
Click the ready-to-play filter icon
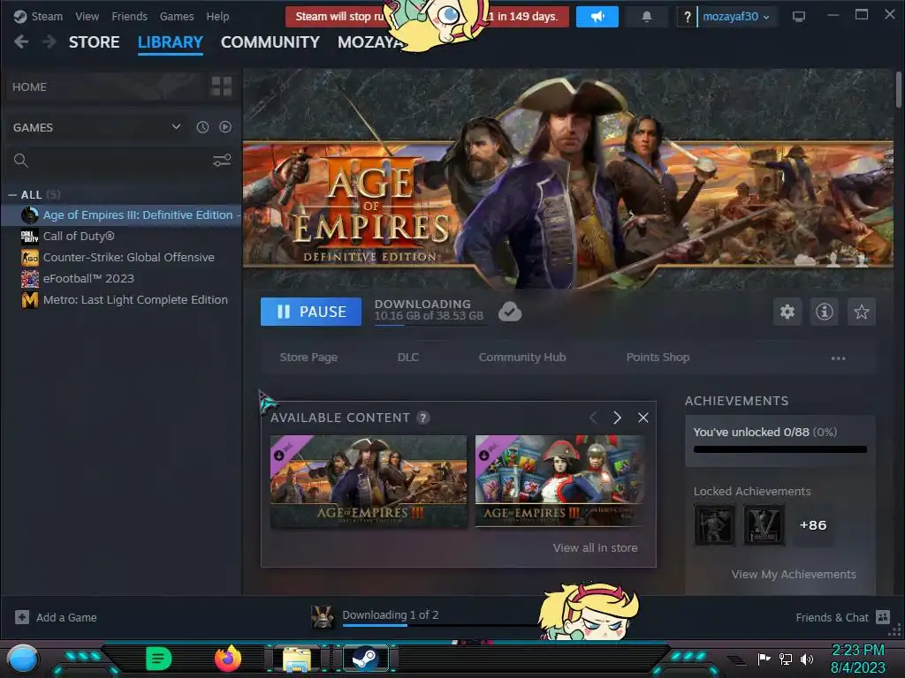coord(225,127)
